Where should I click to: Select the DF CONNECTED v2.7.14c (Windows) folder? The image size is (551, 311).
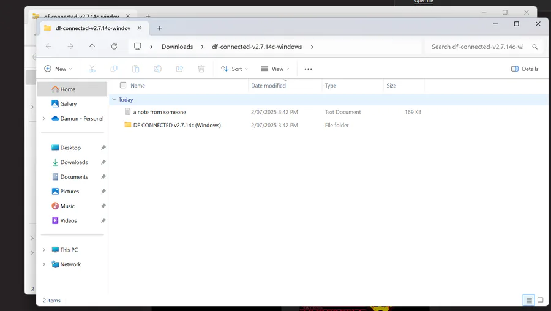pos(177,125)
